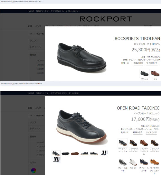
Task: Click the large OPEN ROAD TACONIC shoe image
Action: 82,127
